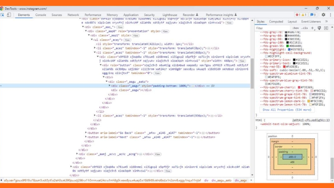This screenshot has height=188, width=334.
Task: Expand the _aamj _acvz div node
Action: tap(77, 154)
